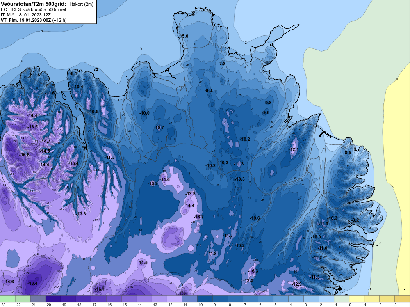Click the -16.3 temperature label
The height and width of the screenshot is (307, 410).
point(253,271)
